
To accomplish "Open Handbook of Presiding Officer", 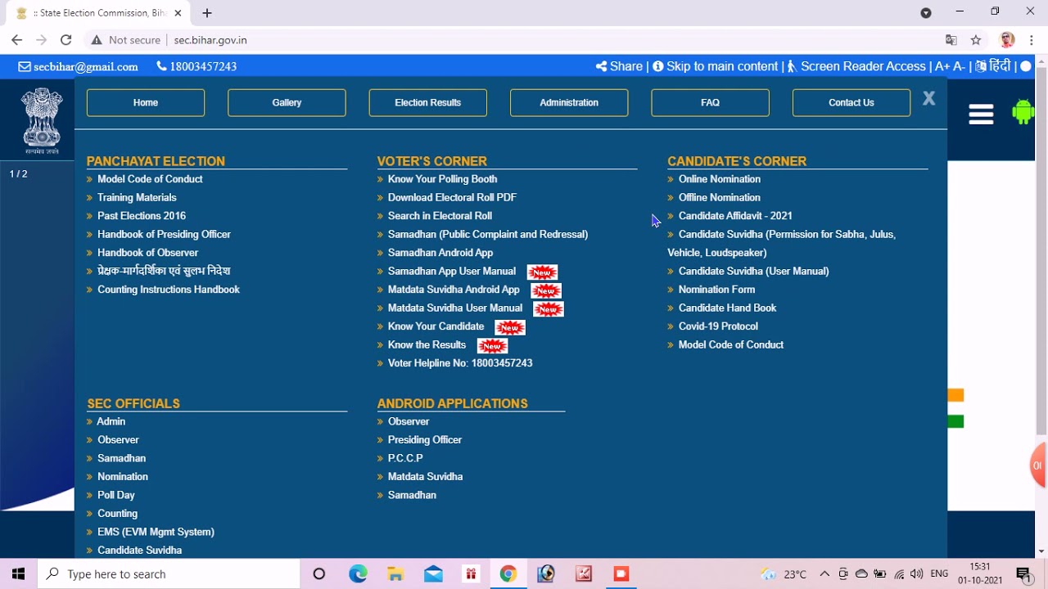I will pos(164,234).
